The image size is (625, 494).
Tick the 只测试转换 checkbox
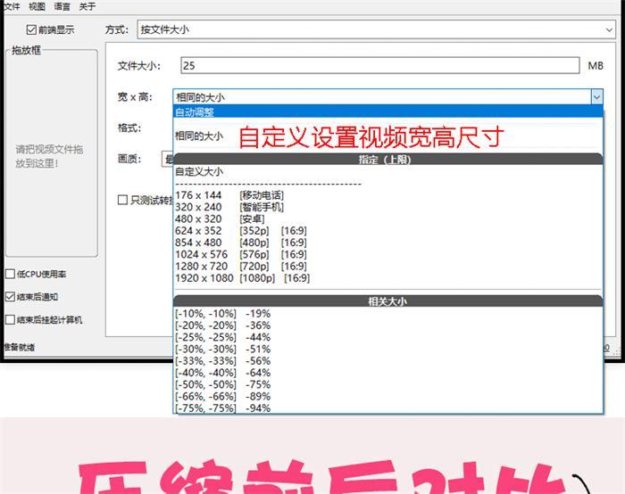click(x=123, y=200)
